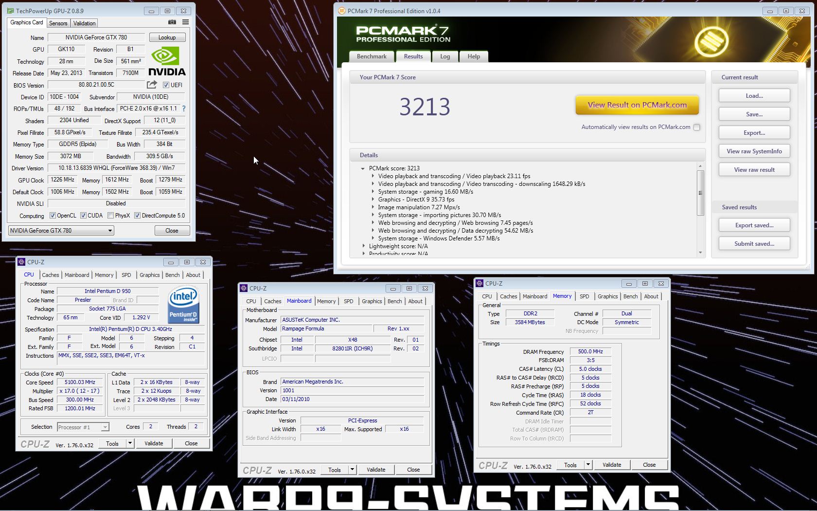Switch to the Validation tab in GPU-Z
This screenshot has height=511, width=817.
[84, 23]
